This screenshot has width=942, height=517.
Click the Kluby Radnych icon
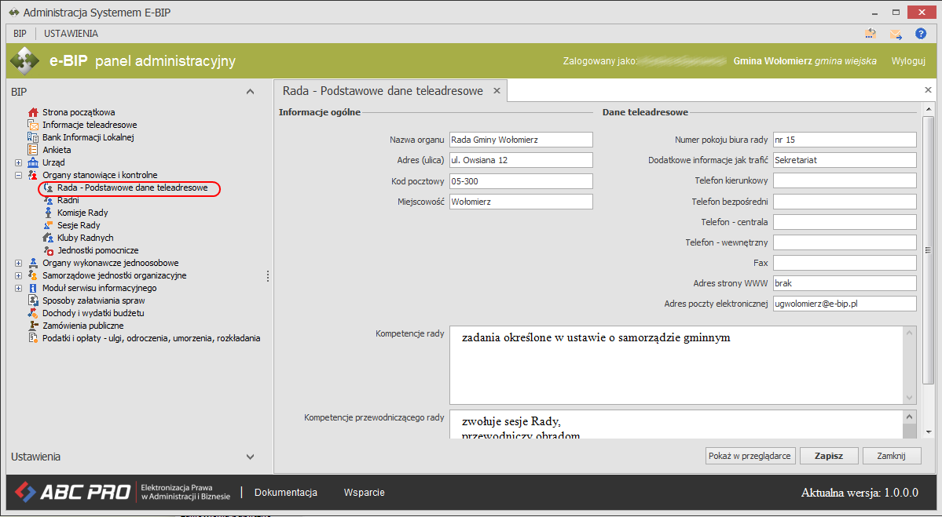[x=49, y=238]
